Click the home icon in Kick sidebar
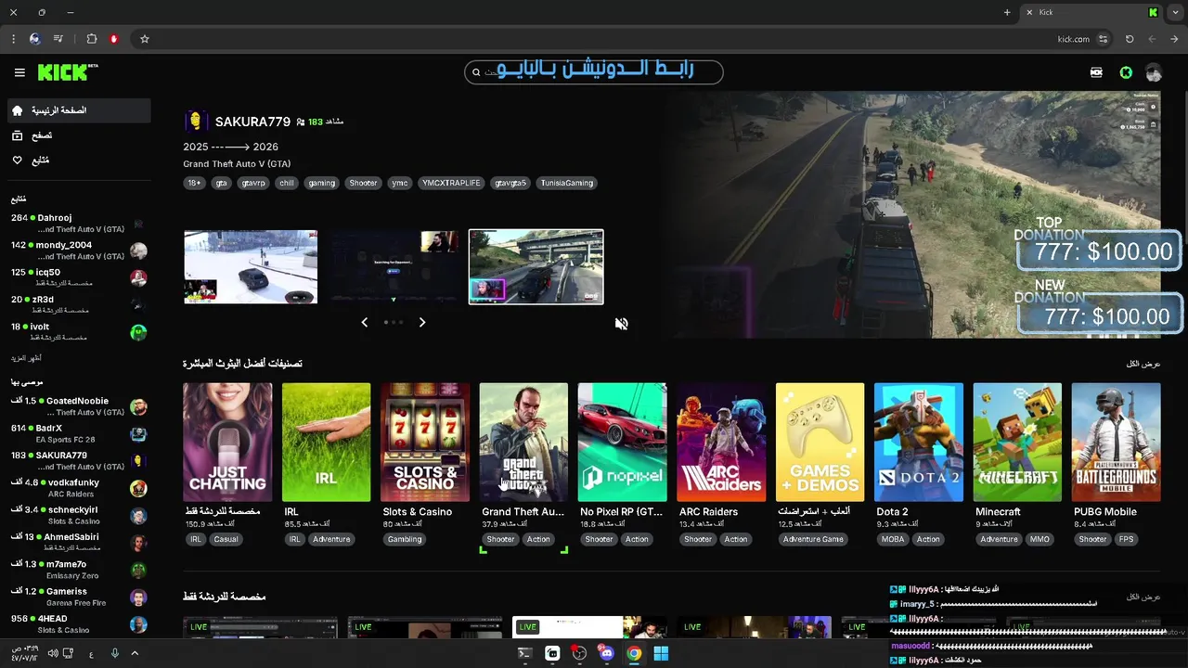The image size is (1188, 668). tap(17, 110)
